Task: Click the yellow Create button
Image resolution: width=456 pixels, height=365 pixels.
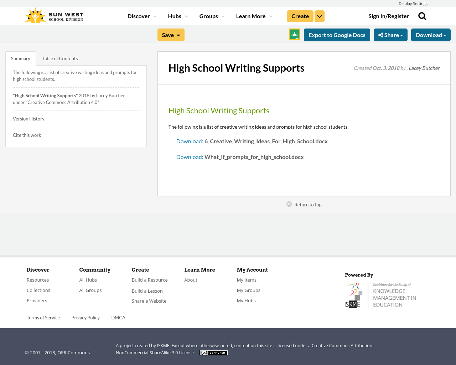Action: point(300,16)
